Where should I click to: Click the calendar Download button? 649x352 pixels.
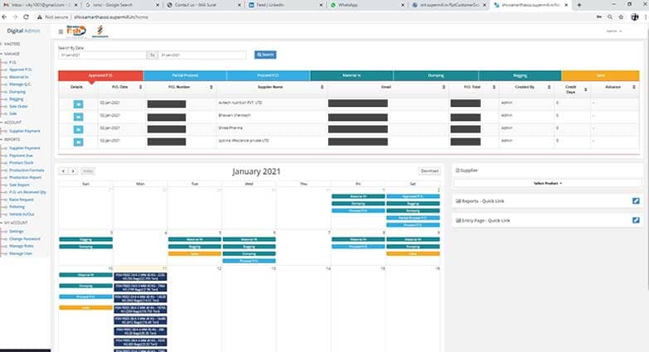(429, 171)
